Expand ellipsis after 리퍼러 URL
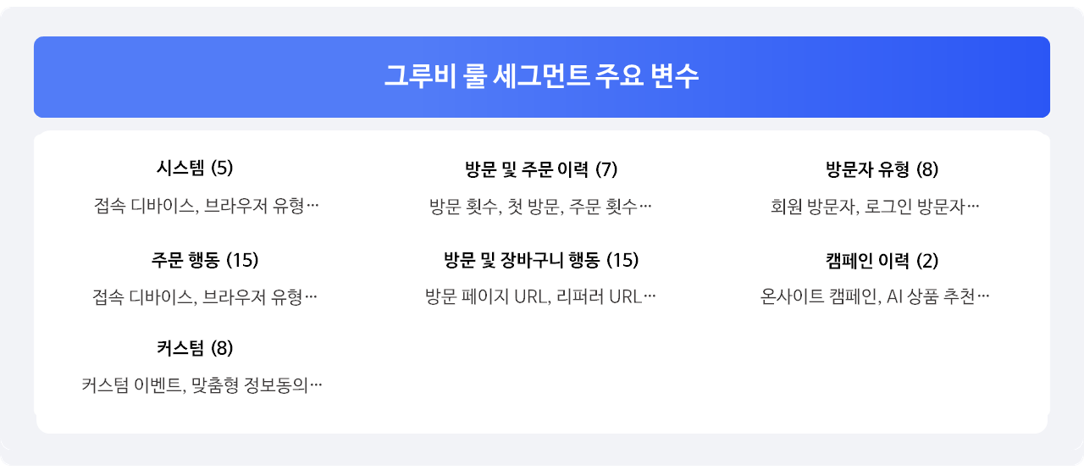Screen dimensions: 1084x470 tap(650, 298)
